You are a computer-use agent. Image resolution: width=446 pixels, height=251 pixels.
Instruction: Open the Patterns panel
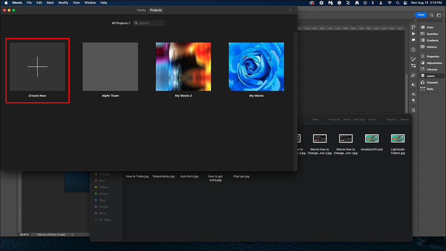pos(431,47)
